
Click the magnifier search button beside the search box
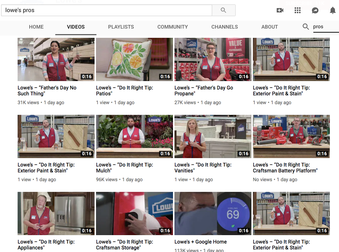(224, 10)
